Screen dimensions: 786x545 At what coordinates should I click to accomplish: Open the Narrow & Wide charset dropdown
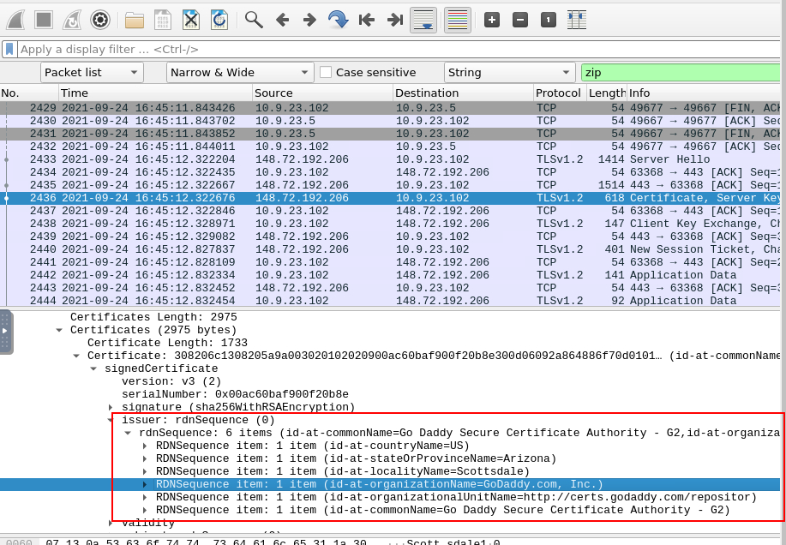coord(240,73)
